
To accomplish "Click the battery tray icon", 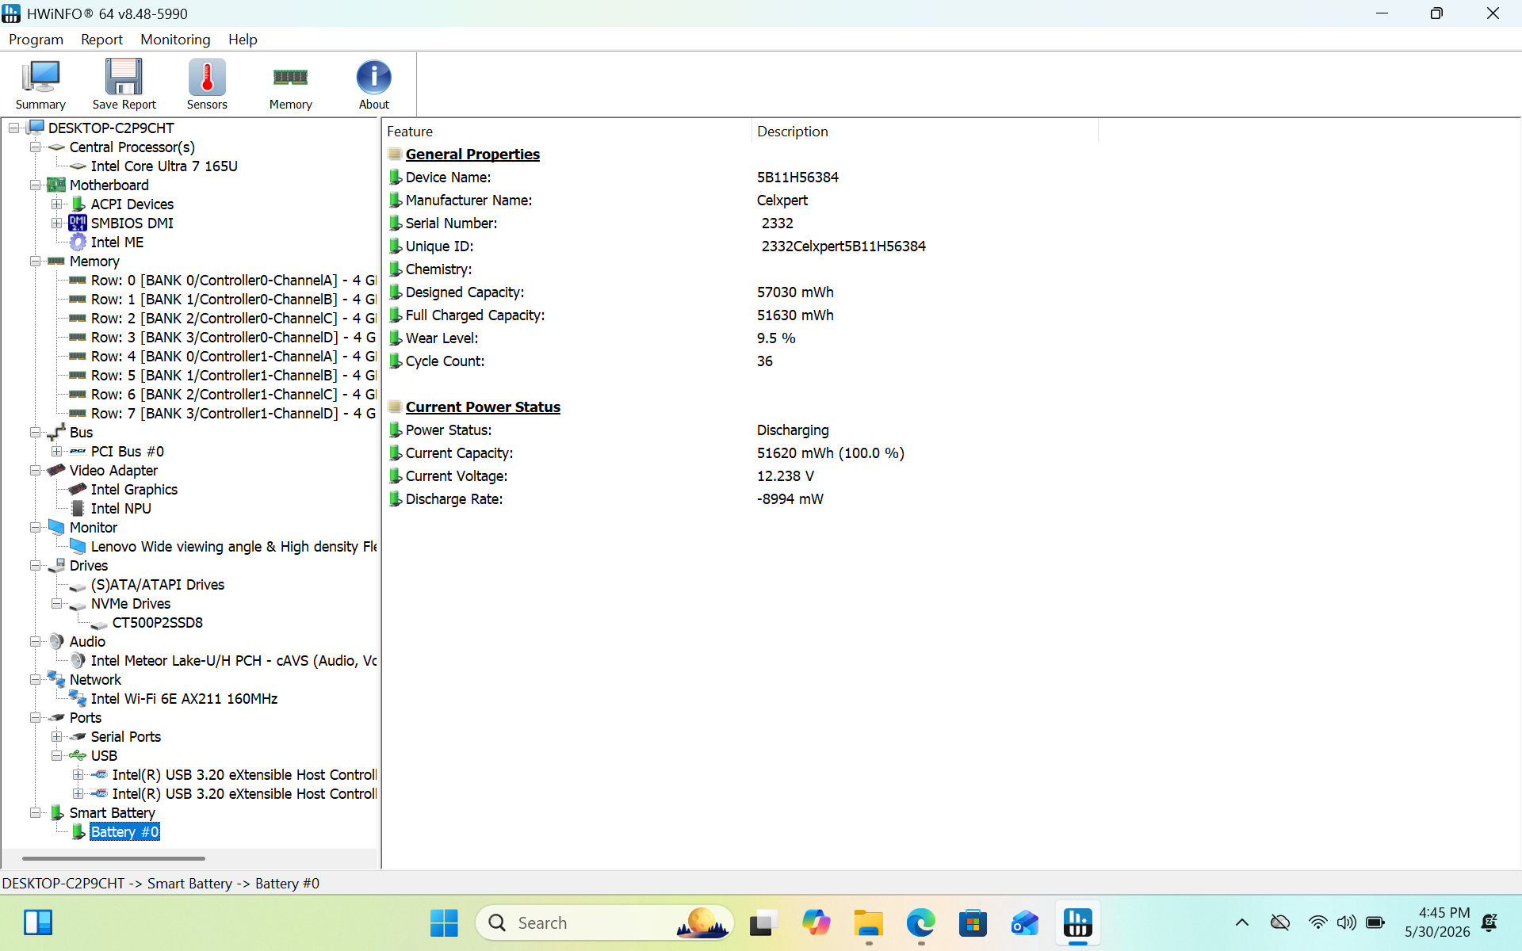I will point(1375,923).
